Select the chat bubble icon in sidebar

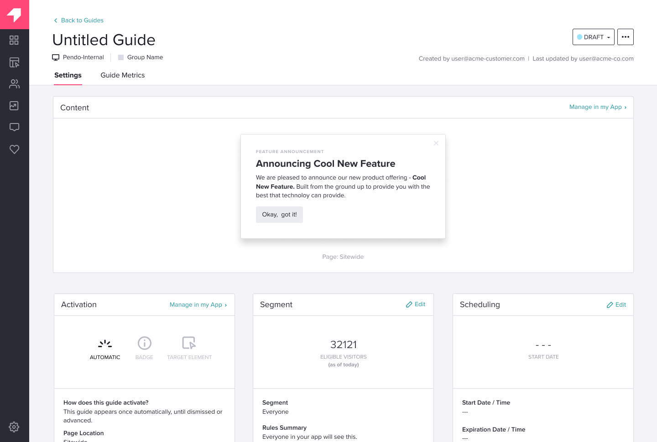pos(14,127)
